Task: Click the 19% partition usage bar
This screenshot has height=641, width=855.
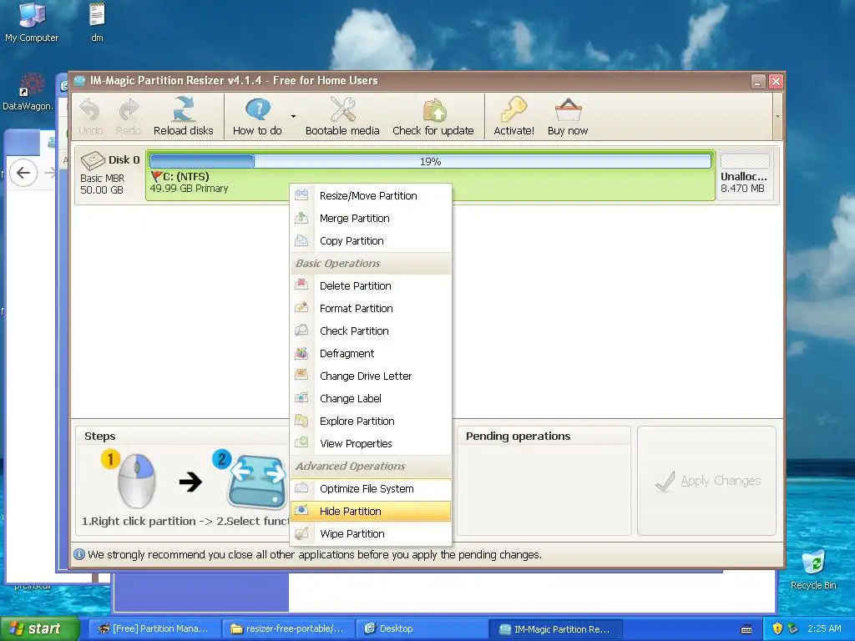Action: pyautogui.click(x=430, y=161)
